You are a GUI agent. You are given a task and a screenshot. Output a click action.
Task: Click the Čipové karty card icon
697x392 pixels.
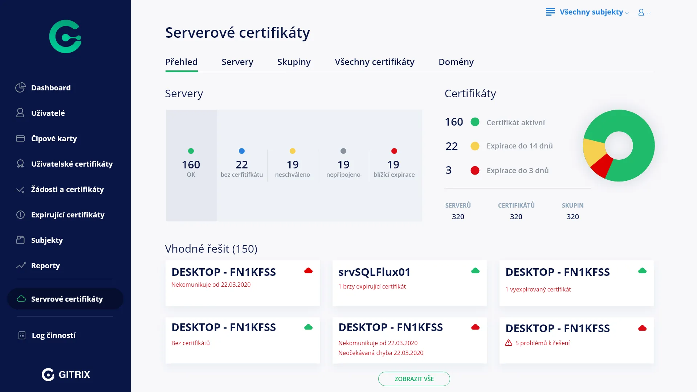pyautogui.click(x=20, y=138)
